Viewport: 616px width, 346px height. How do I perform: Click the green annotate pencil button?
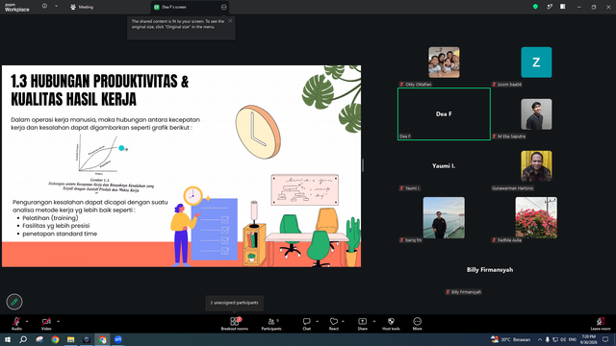point(14,302)
